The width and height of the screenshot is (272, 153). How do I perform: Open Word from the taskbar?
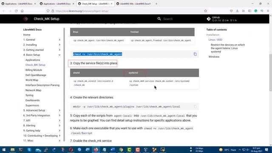point(113,150)
